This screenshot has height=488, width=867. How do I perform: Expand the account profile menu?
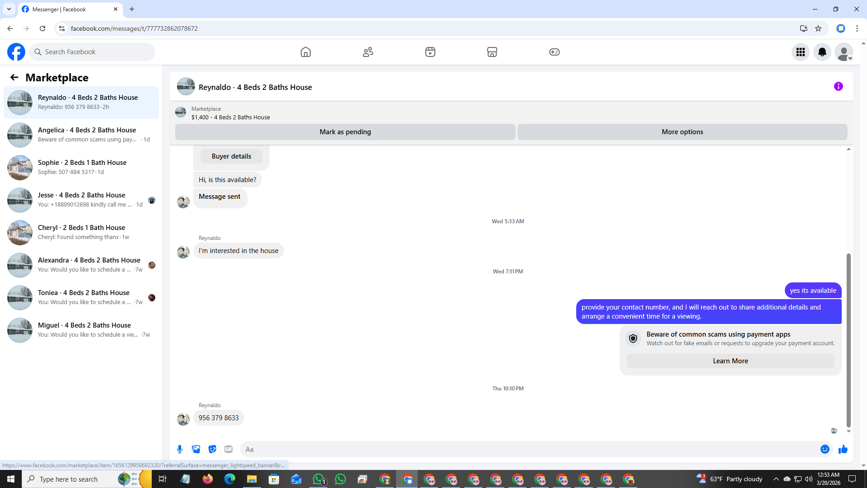844,52
